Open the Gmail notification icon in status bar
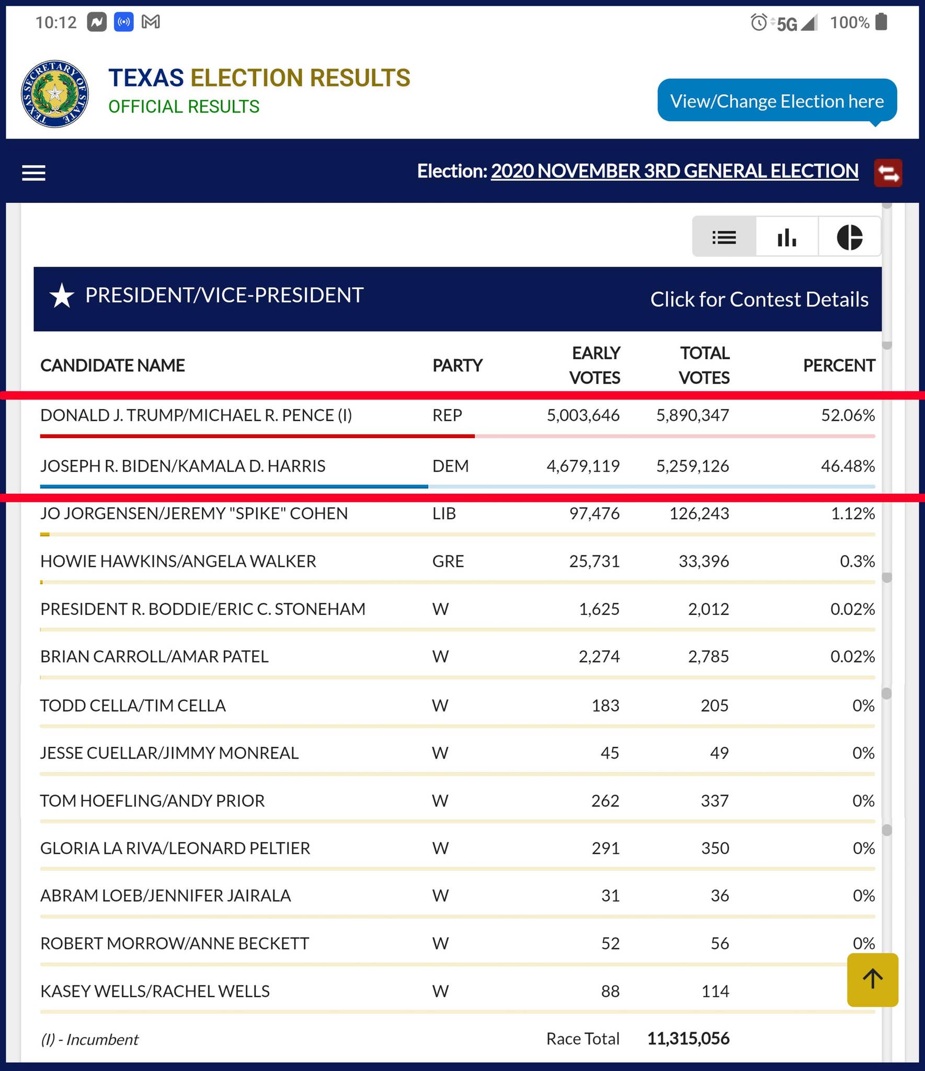Image resolution: width=925 pixels, height=1071 pixels. [151, 22]
